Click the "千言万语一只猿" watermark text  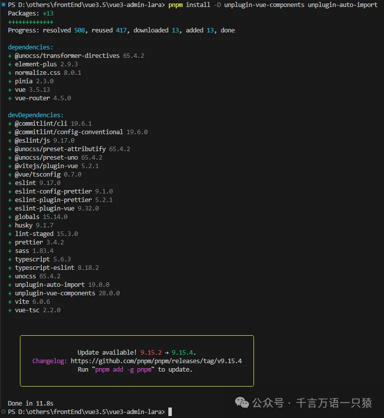pyautogui.click(x=334, y=403)
